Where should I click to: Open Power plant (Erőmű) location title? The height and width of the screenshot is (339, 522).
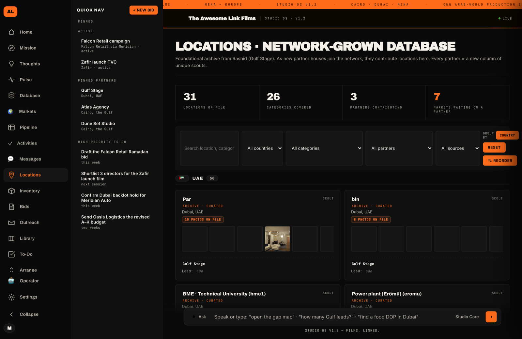[x=387, y=294]
